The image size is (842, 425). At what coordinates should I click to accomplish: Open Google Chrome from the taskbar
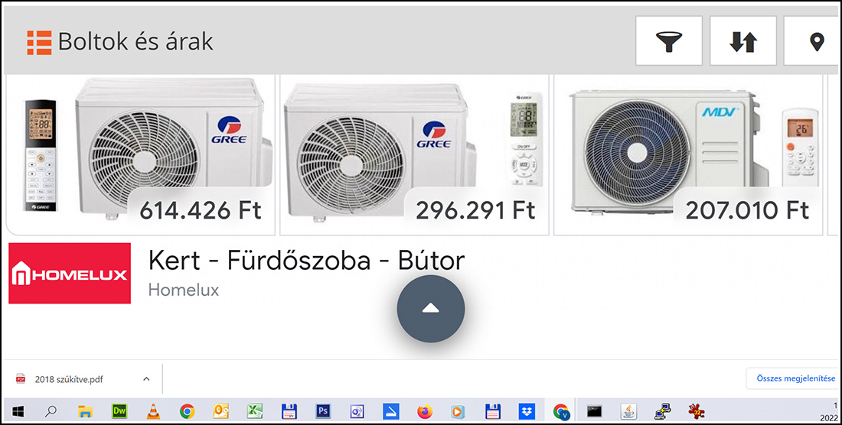tap(187, 411)
